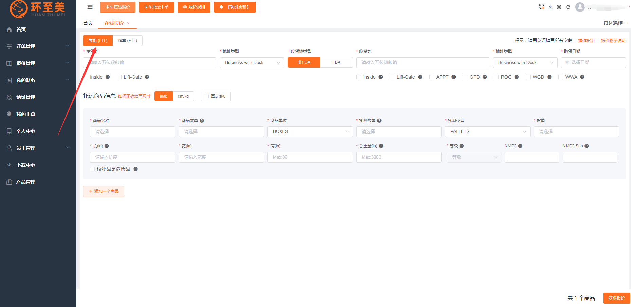The width and height of the screenshot is (631, 307).
Task: Click the user avatar icon
Action: (x=580, y=7)
